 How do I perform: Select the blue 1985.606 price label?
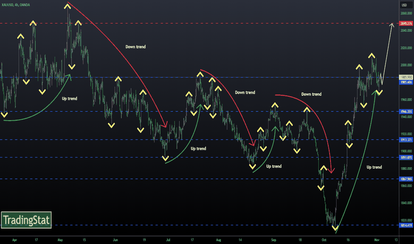click(x=406, y=83)
